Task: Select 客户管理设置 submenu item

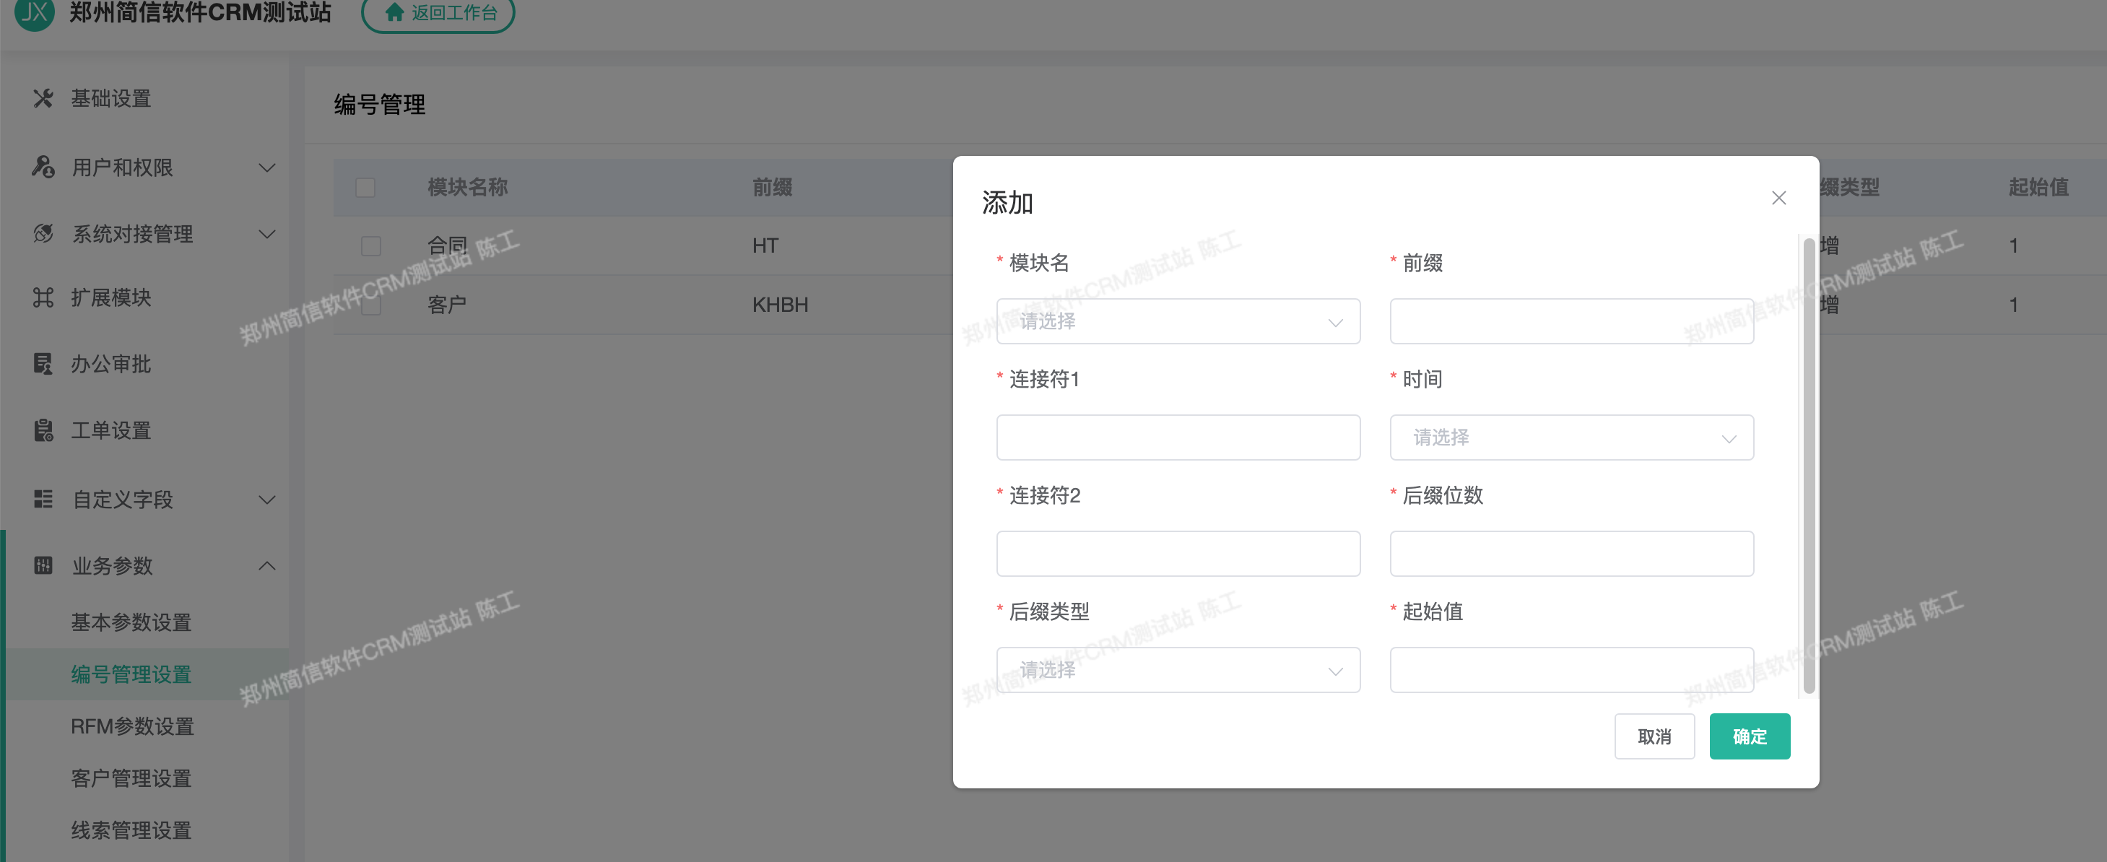Action: [x=131, y=778]
